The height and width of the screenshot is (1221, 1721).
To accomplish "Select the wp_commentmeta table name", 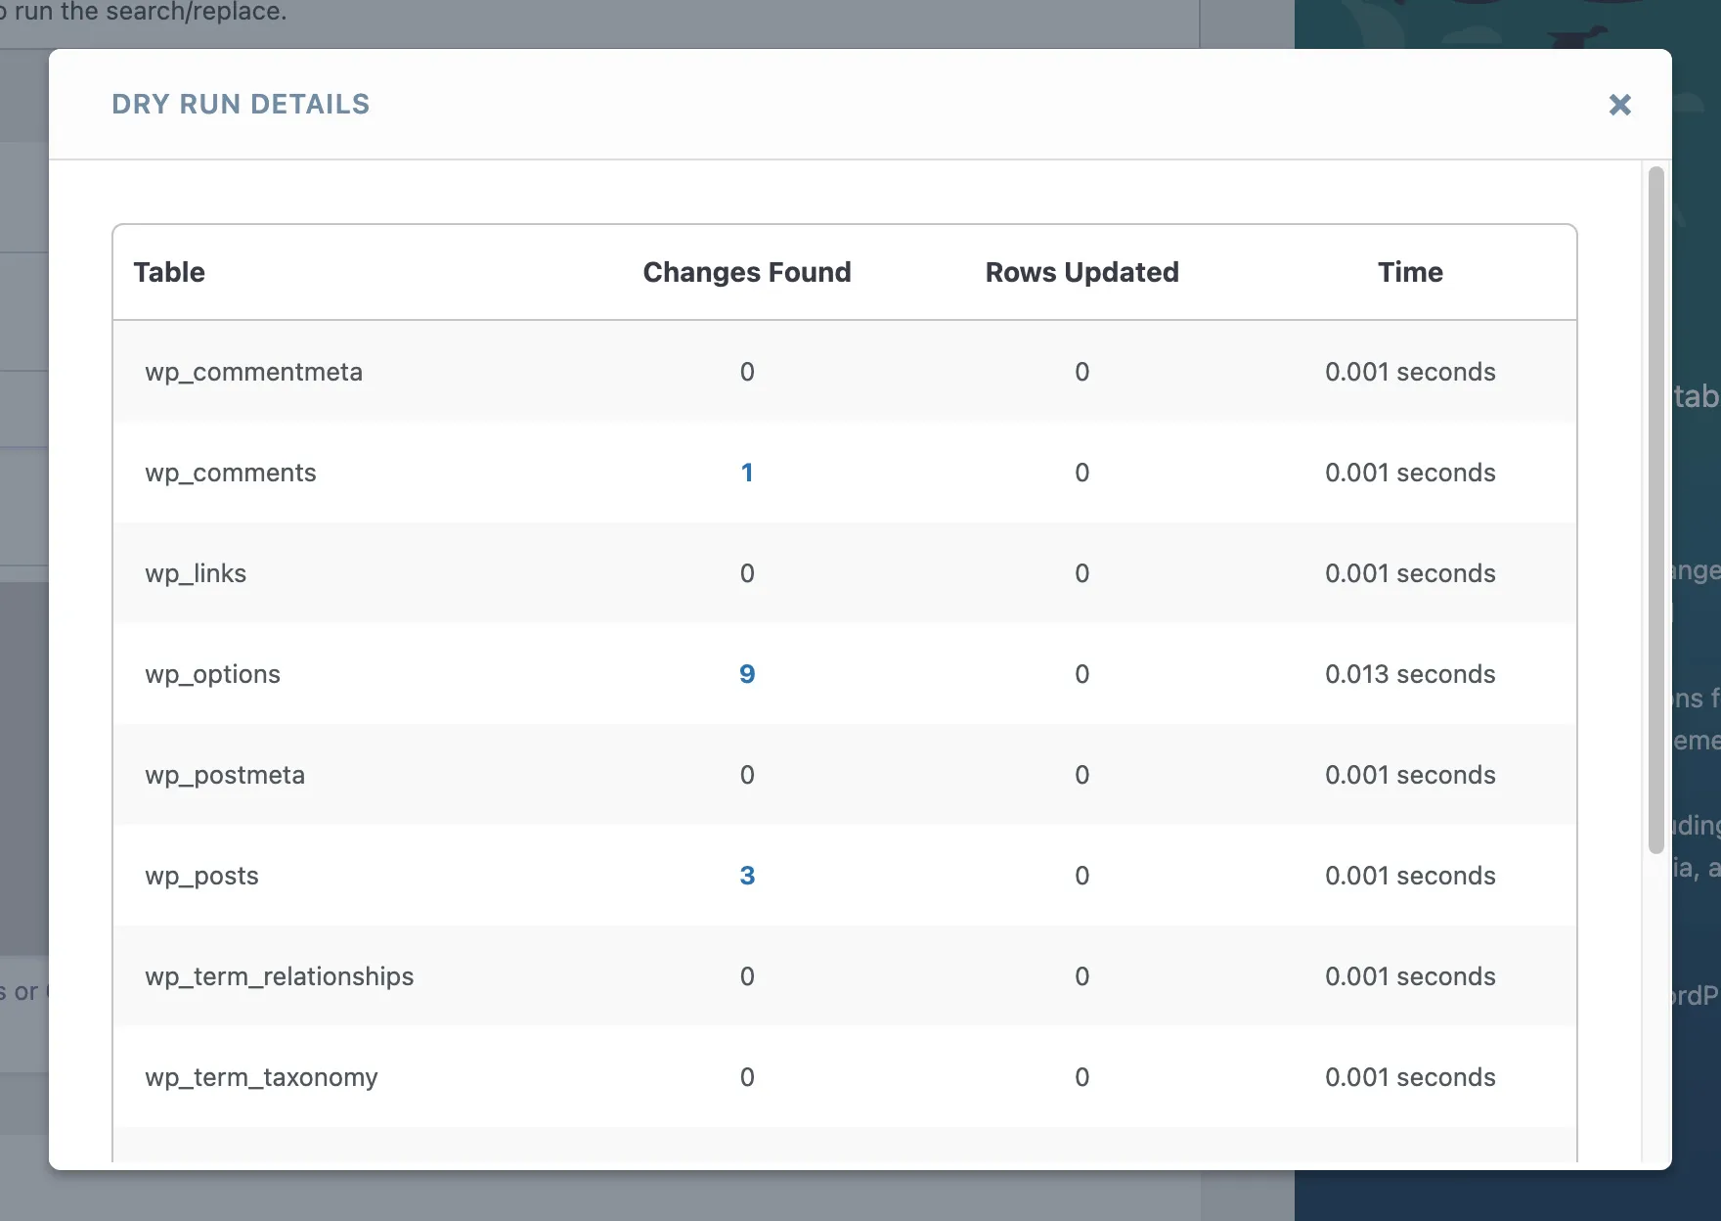I will [x=253, y=372].
